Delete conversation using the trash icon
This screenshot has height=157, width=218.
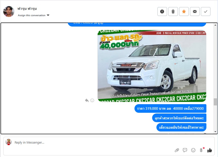click(x=173, y=11)
